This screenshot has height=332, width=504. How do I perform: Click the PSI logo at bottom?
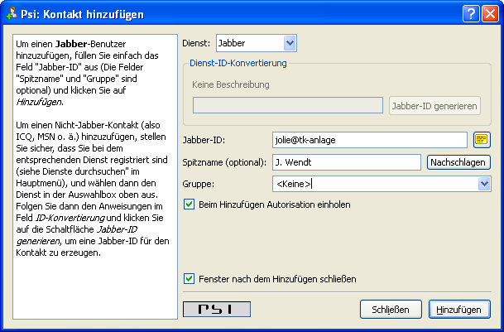[215, 309]
